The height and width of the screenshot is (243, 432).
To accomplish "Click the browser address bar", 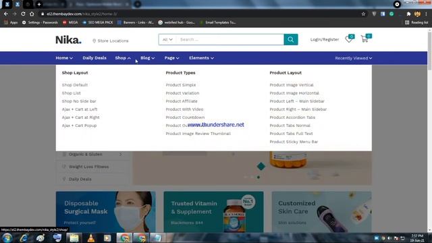I will [x=201, y=13].
